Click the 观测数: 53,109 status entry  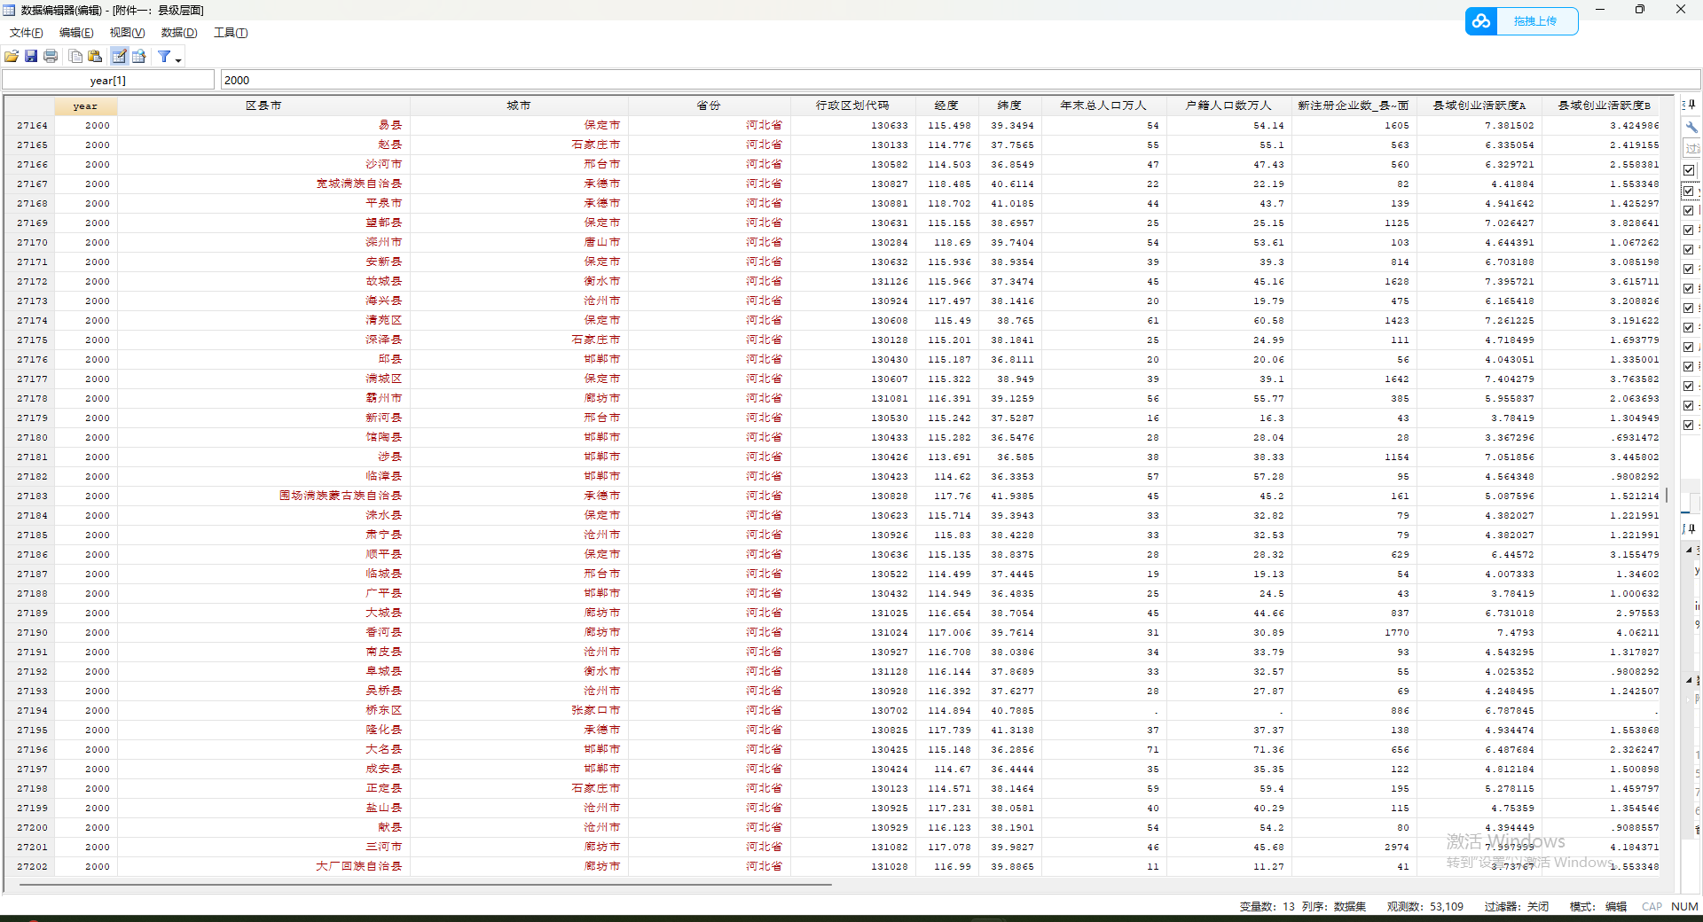click(1425, 907)
